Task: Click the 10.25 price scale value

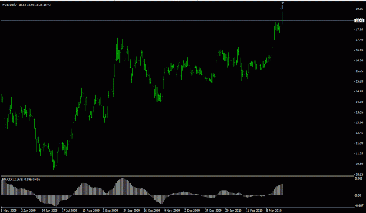Action: pos(360,174)
